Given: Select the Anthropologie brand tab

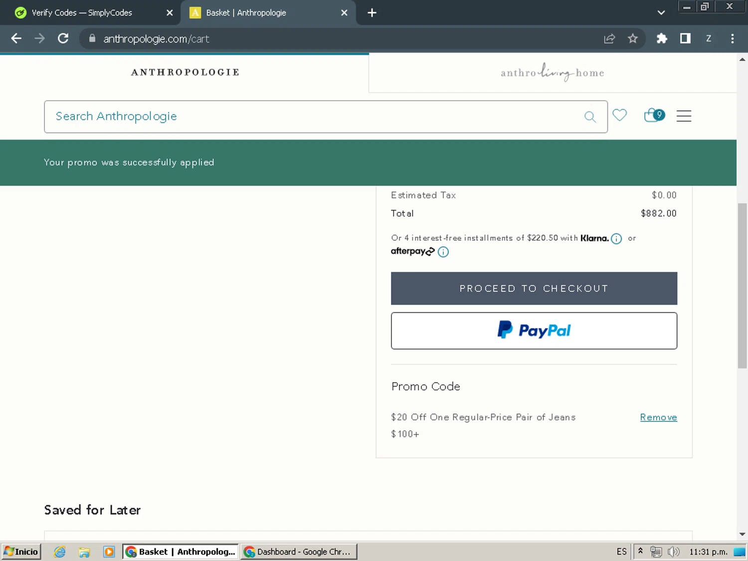Looking at the screenshot, I should [185, 72].
